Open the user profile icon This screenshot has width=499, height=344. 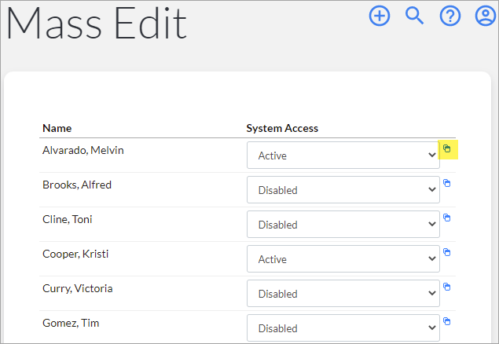coord(486,16)
